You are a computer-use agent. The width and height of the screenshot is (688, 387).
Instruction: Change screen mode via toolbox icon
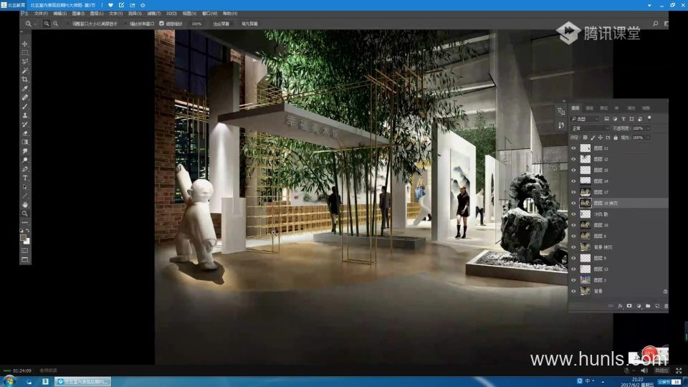(x=24, y=259)
